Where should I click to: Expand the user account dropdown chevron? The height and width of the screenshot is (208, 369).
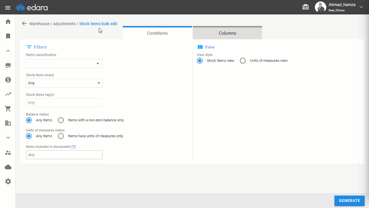pos(361,7)
